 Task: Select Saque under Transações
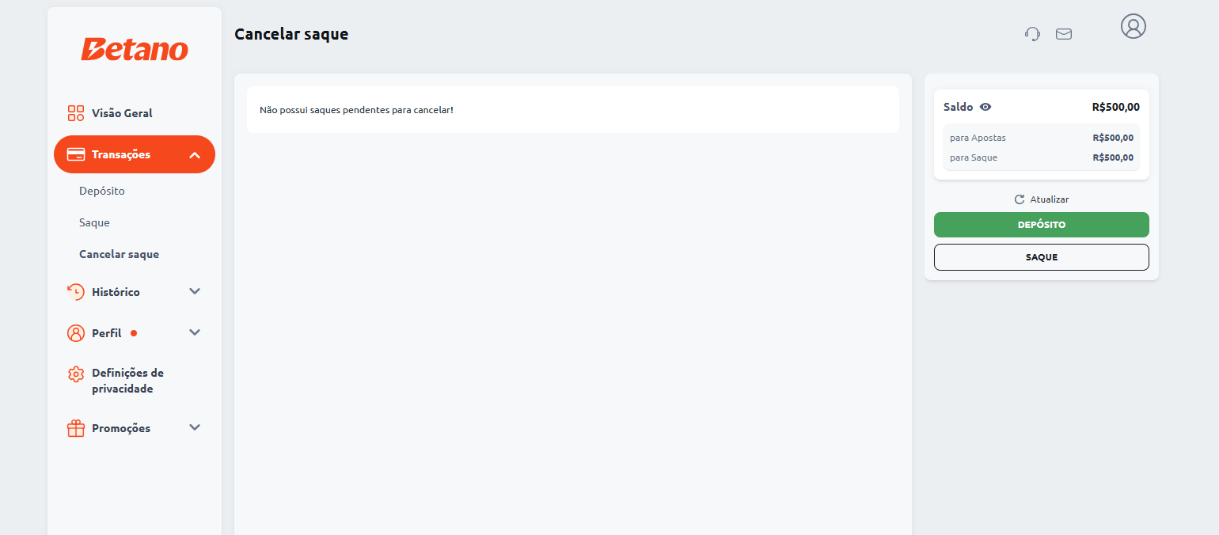tap(94, 222)
